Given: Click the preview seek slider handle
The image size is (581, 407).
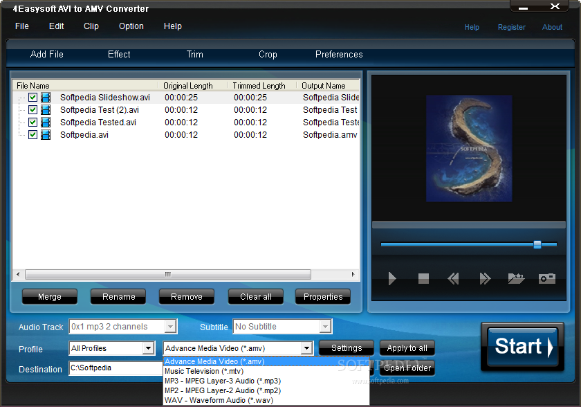Looking at the screenshot, I should [537, 244].
